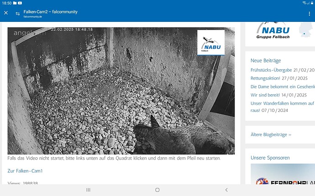Tap the falcommunity.de URL in header
315x196 pixels.
33,16
